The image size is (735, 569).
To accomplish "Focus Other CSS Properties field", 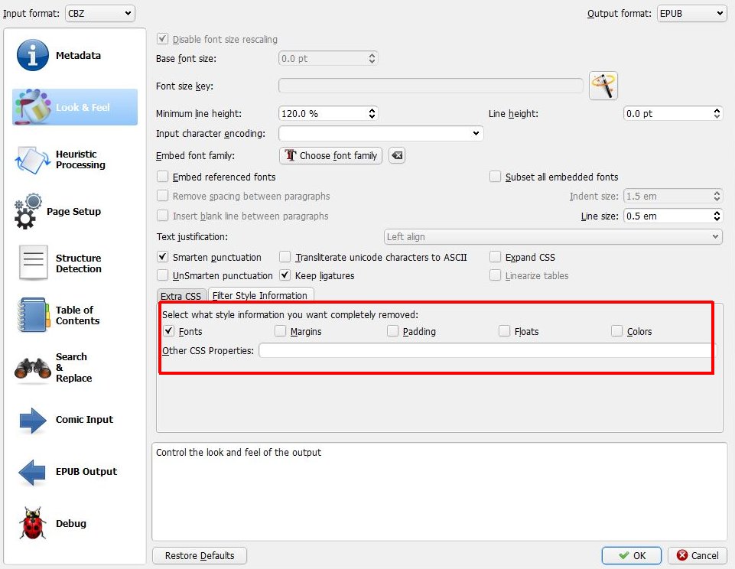I will click(x=487, y=350).
